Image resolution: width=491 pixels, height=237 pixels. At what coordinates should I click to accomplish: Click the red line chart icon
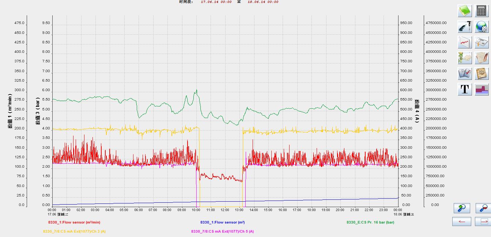click(x=465, y=42)
